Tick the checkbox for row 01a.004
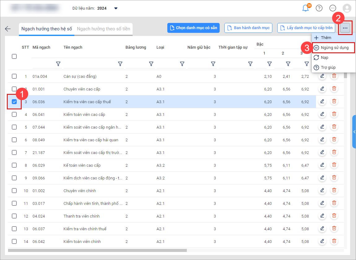The width and height of the screenshot is (356, 260). (14, 76)
